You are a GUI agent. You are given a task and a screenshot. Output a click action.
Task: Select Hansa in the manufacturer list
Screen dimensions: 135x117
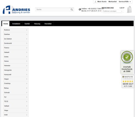click(x=15, y=61)
